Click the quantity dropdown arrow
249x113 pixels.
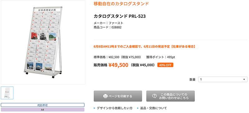click(244, 80)
